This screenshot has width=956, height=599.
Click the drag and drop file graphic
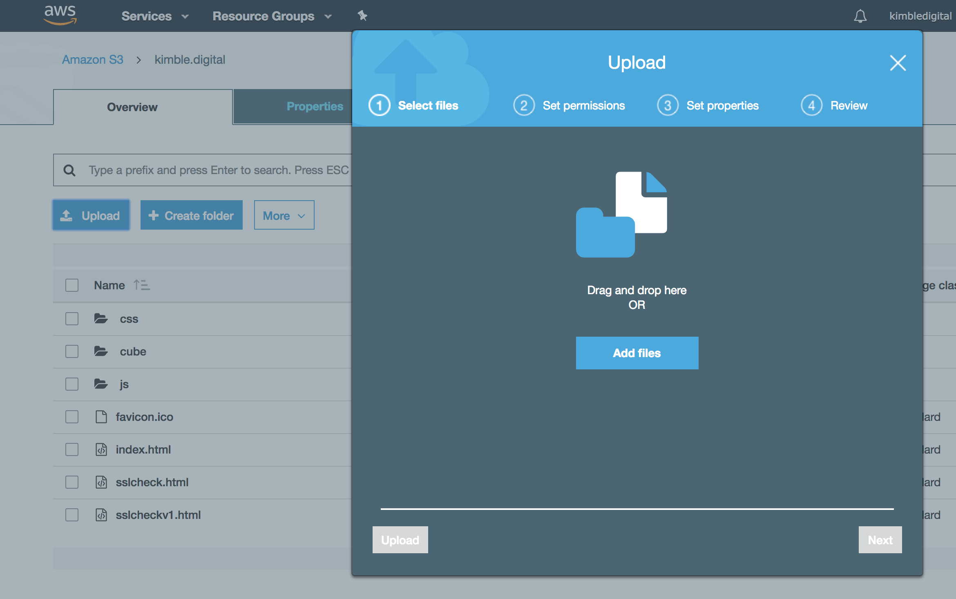click(621, 215)
